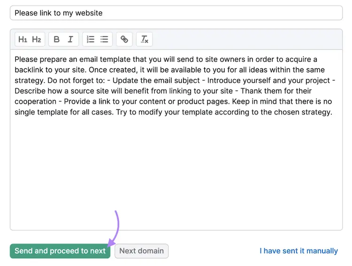Click the phrase 'Do not forget to:'
The width and height of the screenshot is (352, 266).
click(77, 80)
